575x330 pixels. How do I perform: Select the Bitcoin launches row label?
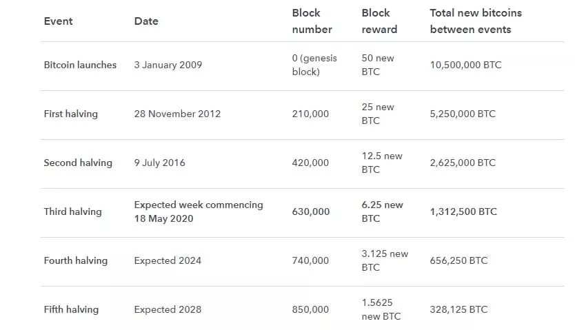pos(80,65)
